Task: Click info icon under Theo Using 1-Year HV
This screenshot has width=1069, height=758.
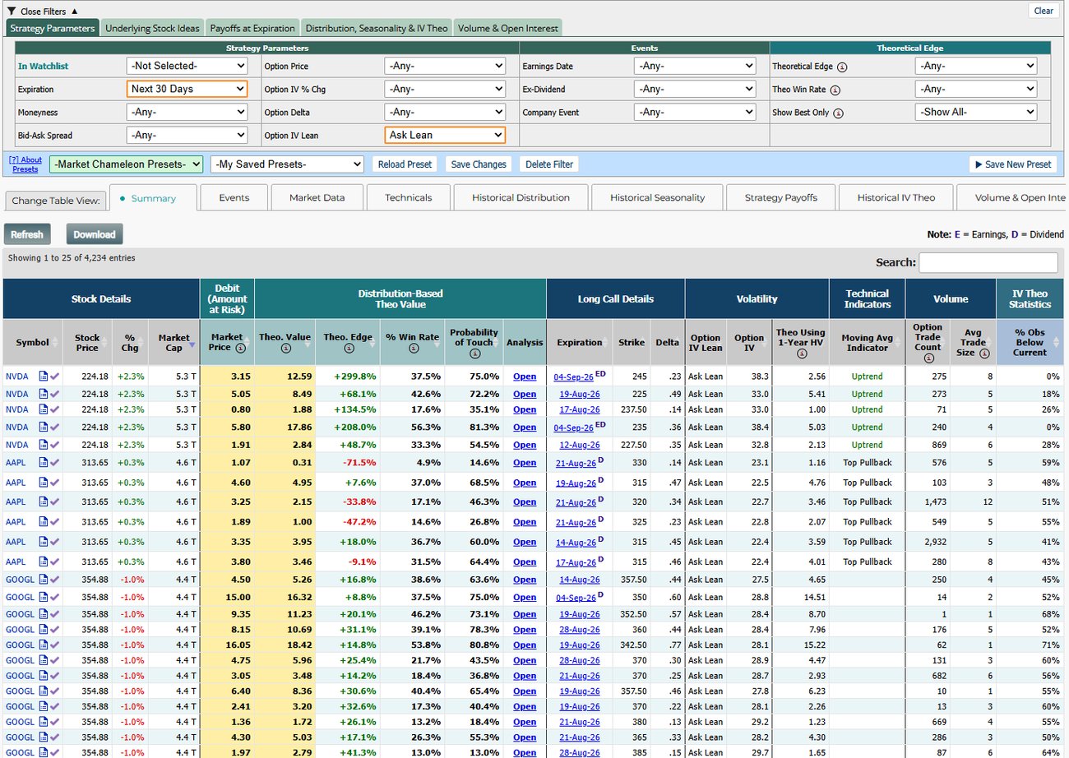Action: click(x=801, y=354)
